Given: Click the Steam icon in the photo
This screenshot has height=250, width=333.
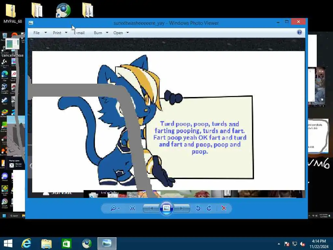Looking at the screenshot, I should click(5, 101).
